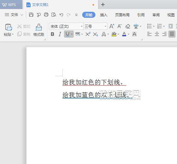Open the 文件 menu
The image size is (177, 164).
[x=14, y=15]
